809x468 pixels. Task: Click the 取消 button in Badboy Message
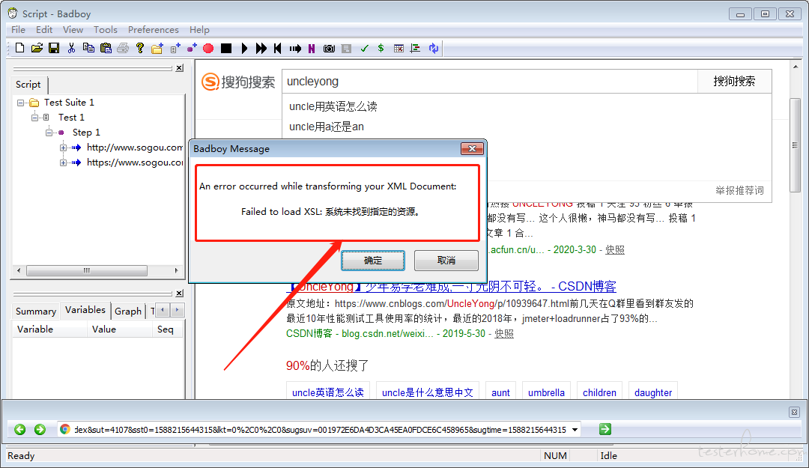(446, 261)
